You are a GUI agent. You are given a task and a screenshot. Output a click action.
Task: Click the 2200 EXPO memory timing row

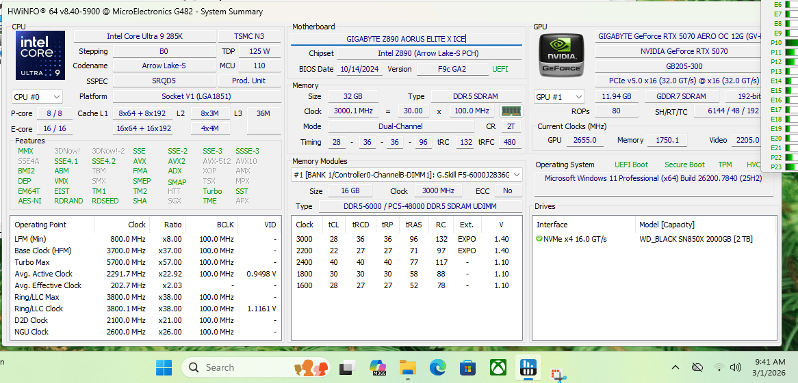tap(407, 251)
